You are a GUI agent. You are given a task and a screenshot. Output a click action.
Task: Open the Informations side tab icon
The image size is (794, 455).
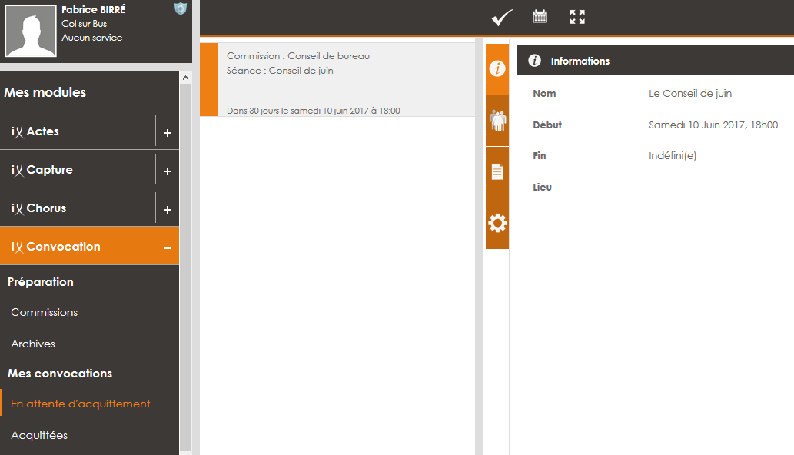click(x=497, y=69)
